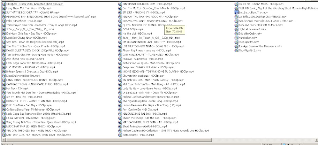Select Dieu Em khong Biet-Tim.mp4
318x145 pixels.
pyautogui.click(x=23, y=76)
